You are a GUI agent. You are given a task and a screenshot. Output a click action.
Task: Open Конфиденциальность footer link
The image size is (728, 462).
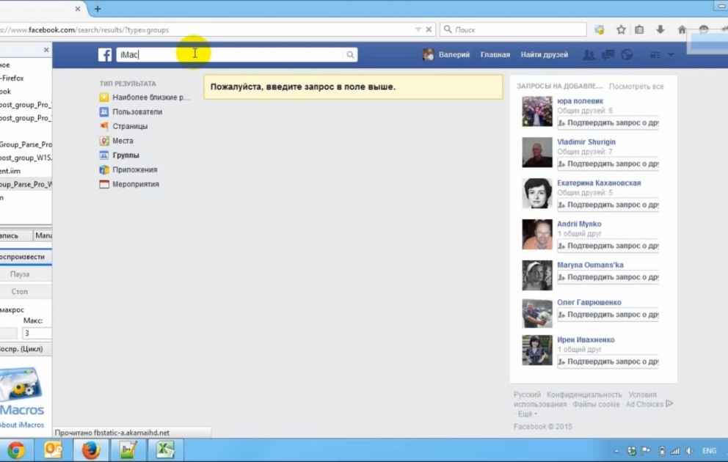pyautogui.click(x=584, y=395)
